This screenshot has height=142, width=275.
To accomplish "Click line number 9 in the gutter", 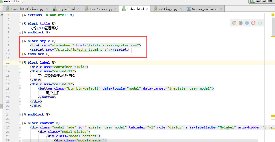I will [9, 50].
